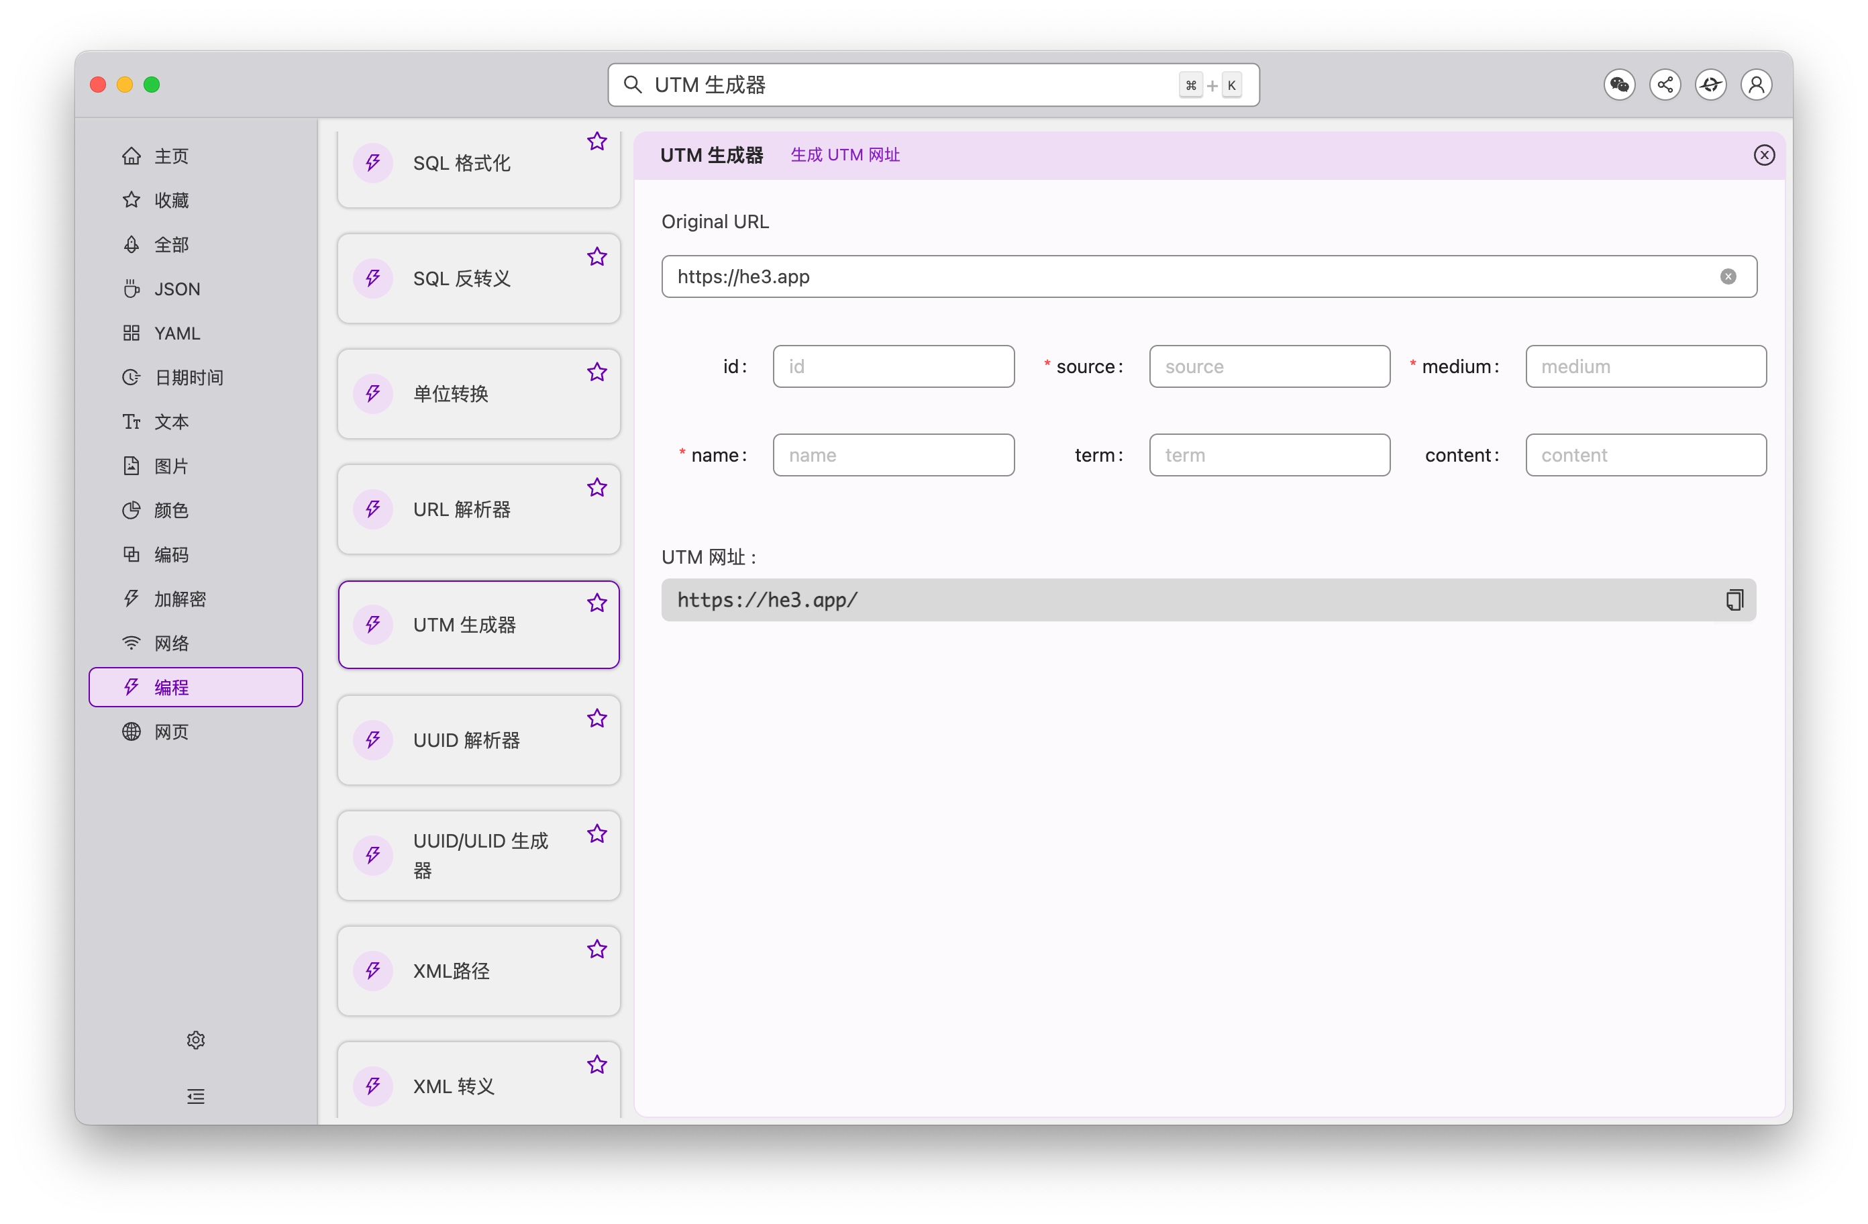Open the UUID 解析器 tool card
This screenshot has height=1224, width=1868.
pyautogui.click(x=479, y=740)
